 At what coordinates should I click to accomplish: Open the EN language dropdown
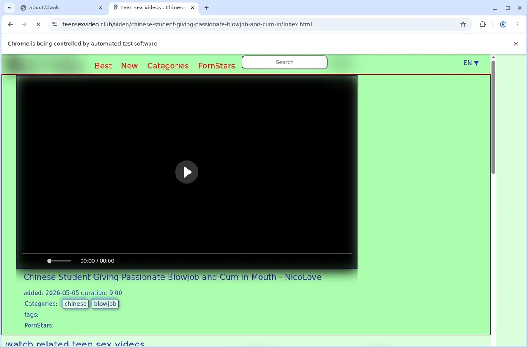coord(471,63)
